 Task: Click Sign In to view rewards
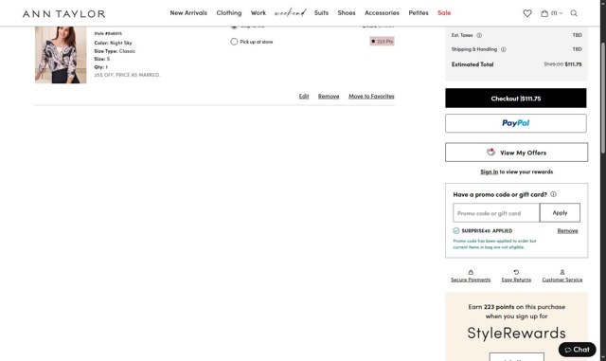[x=489, y=171]
